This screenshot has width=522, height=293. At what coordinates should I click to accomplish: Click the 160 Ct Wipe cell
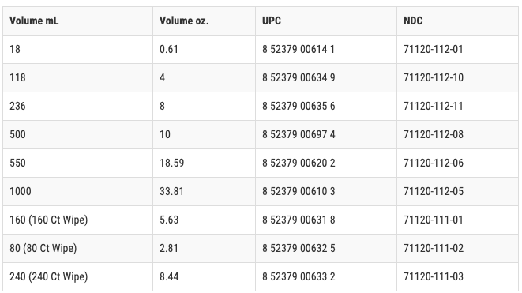tap(78, 220)
